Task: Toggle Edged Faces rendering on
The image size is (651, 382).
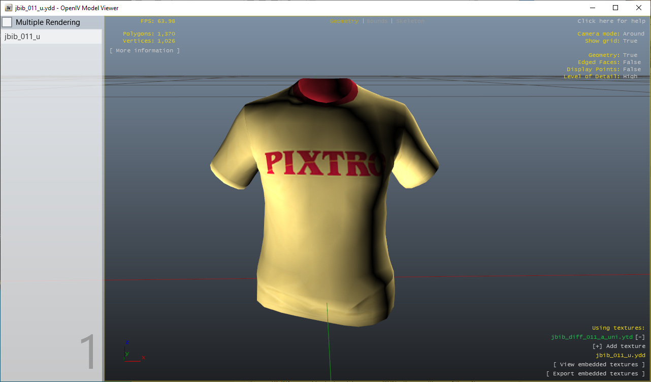Action: point(632,61)
